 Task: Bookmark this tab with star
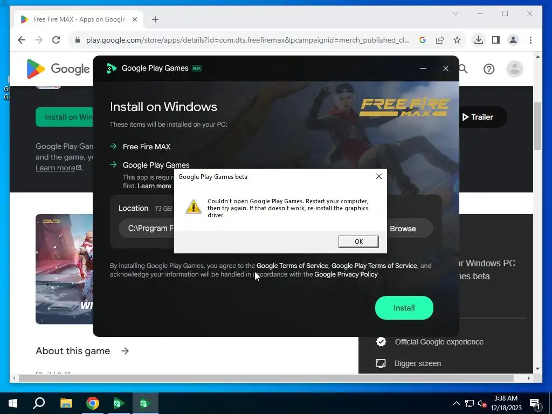tap(457, 40)
